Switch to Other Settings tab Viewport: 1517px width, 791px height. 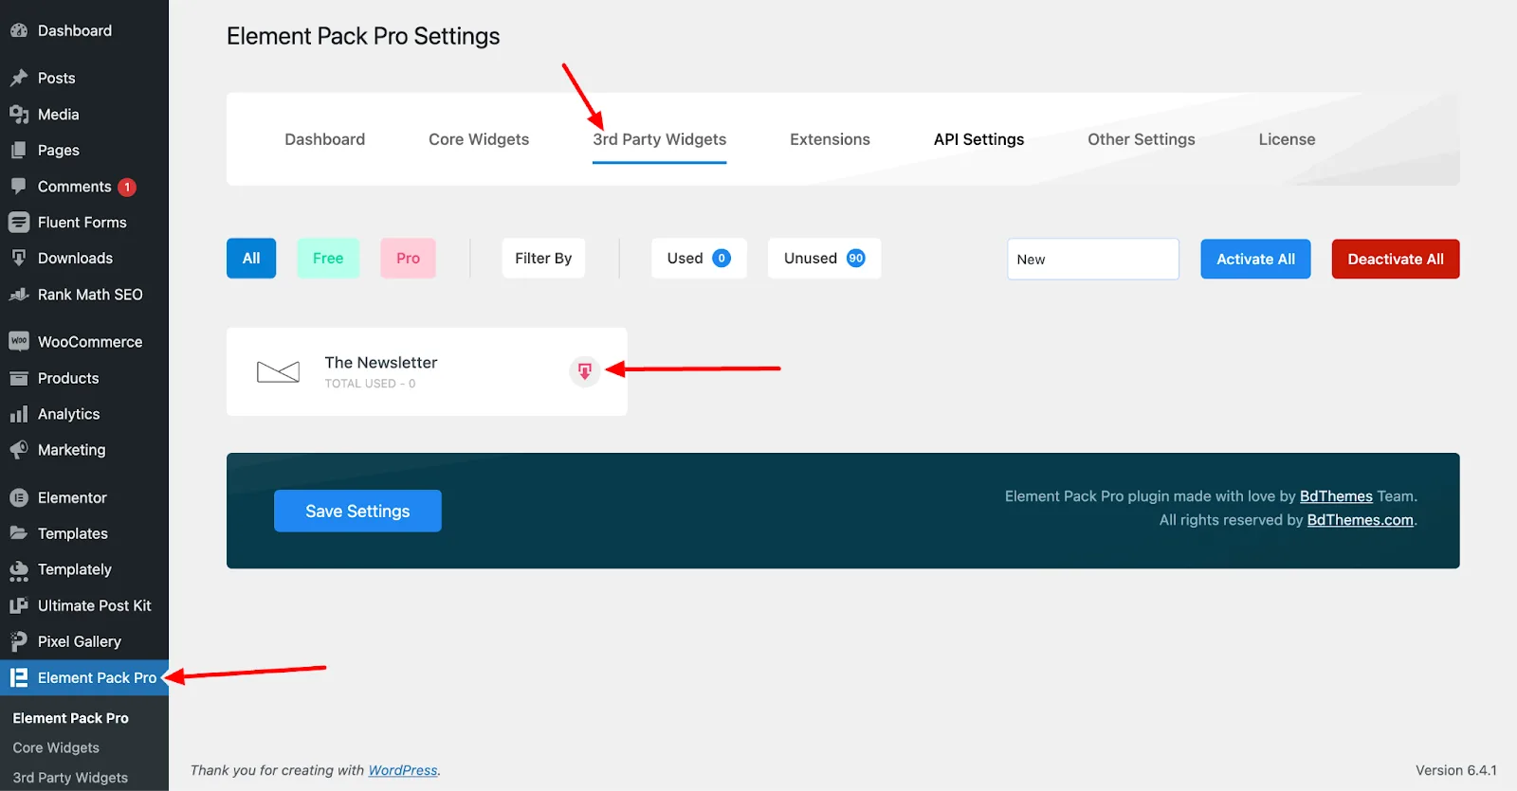click(x=1142, y=139)
